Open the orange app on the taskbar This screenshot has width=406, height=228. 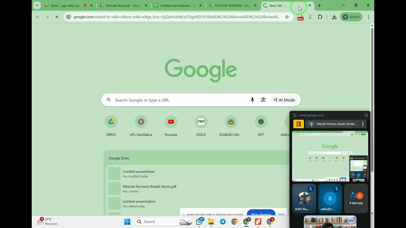258,222
